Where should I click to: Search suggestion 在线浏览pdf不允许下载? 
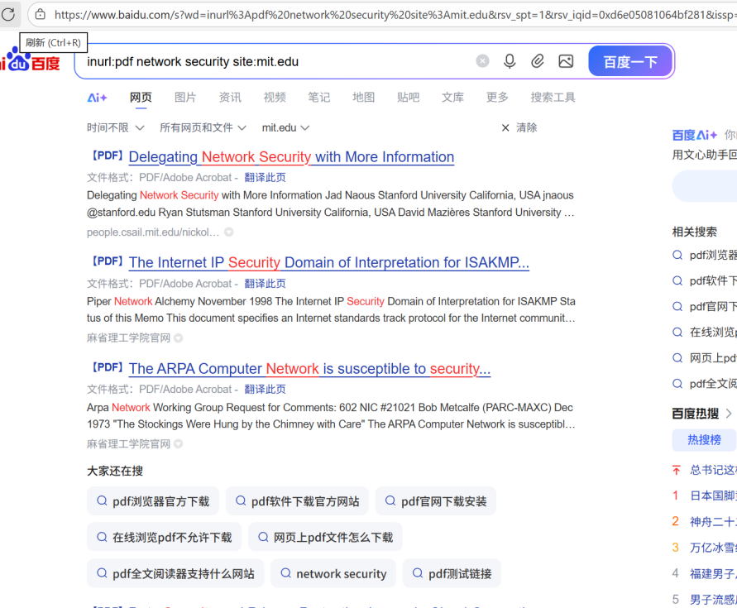[164, 537]
